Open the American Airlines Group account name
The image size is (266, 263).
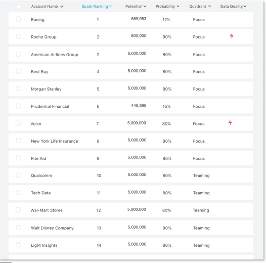[55, 55]
